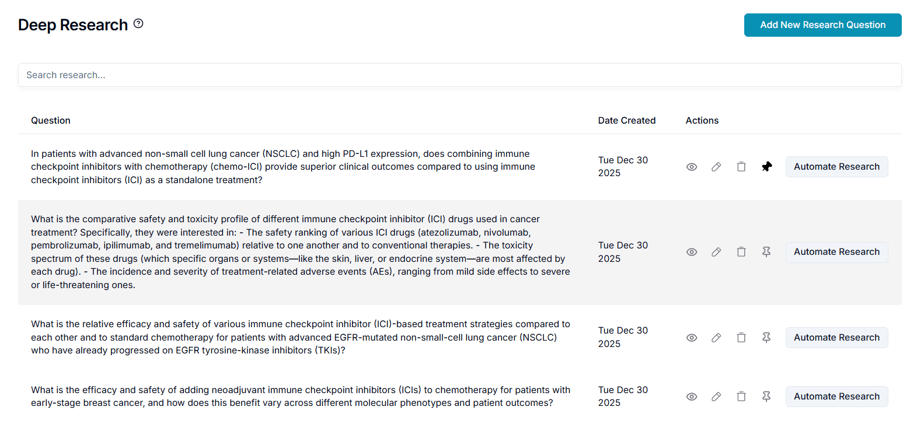Edit the NSCLC high PD-L1 chemo-ICI question
The width and height of the screenshot is (917, 424).
coord(716,167)
